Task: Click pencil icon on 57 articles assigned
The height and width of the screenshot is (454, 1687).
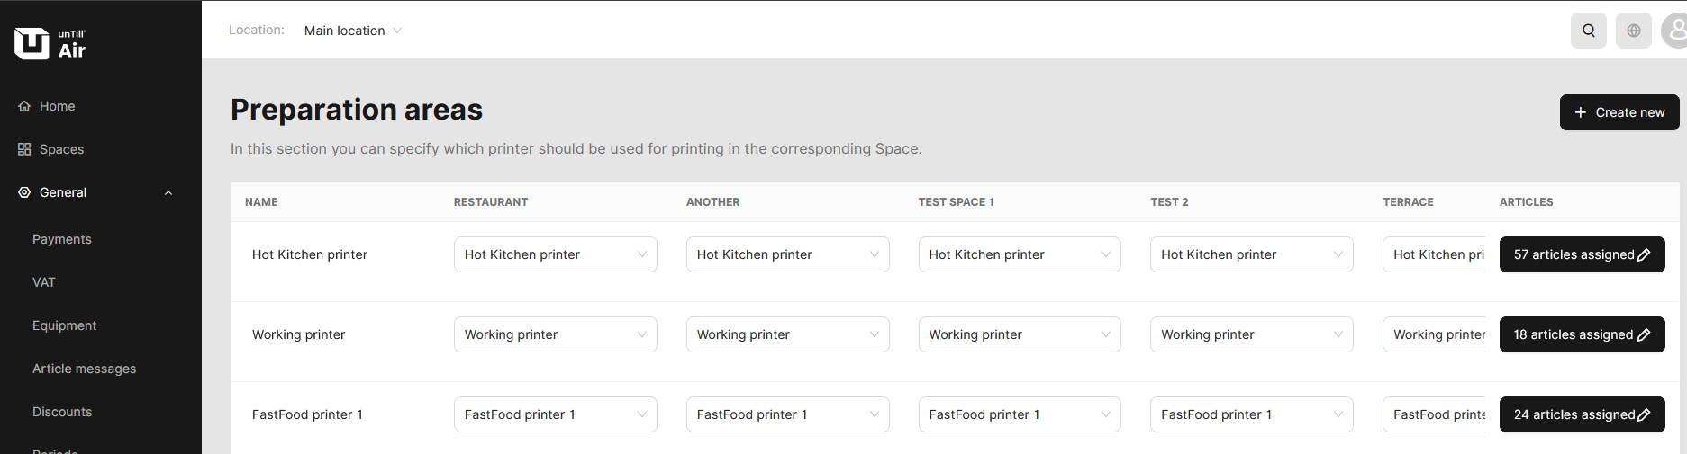Action: point(1644,255)
